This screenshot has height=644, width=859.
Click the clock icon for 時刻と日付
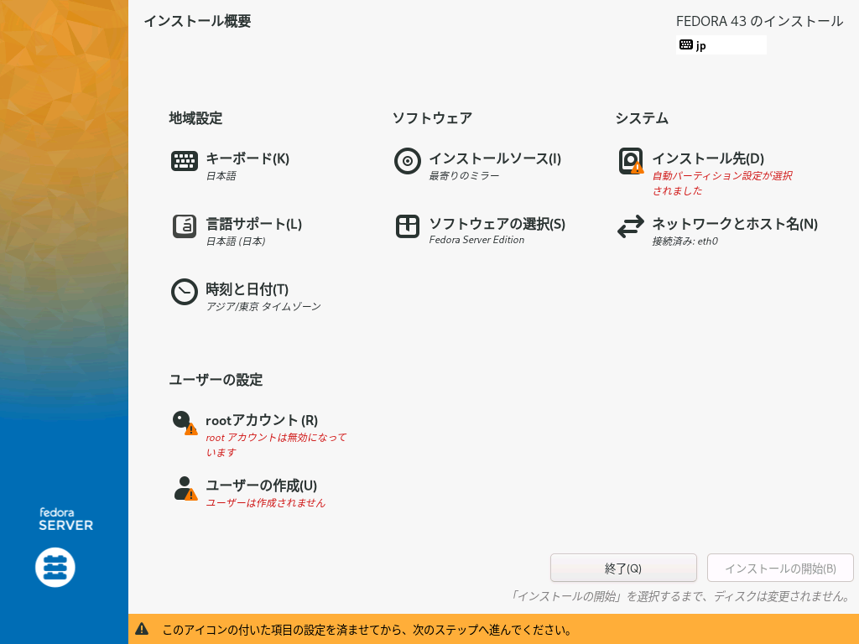(185, 292)
